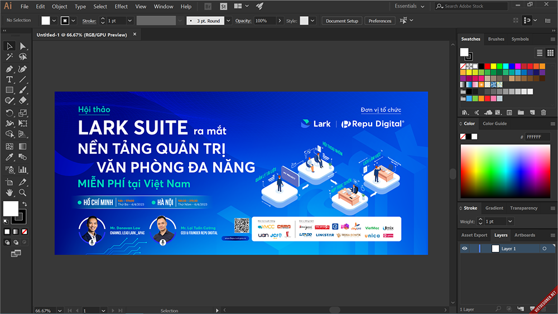Delete swatch with trash icon
Screen dimensions: 558x314
(543, 112)
